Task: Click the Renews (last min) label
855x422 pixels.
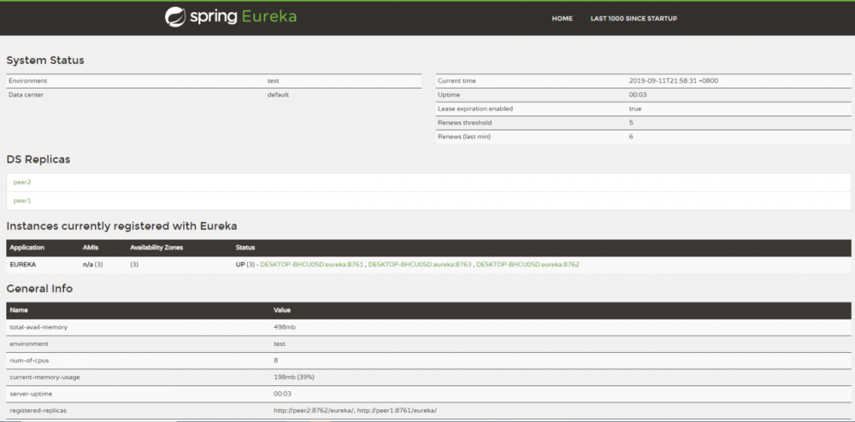Action: coord(464,138)
